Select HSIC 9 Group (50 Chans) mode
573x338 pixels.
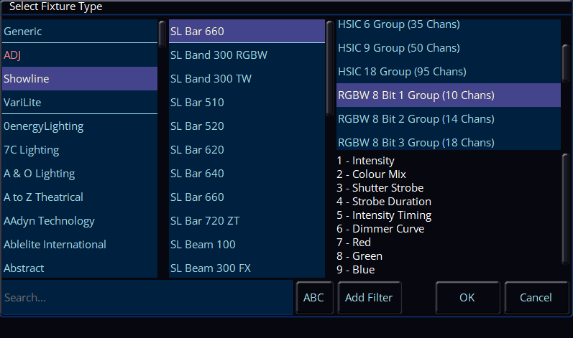449,48
